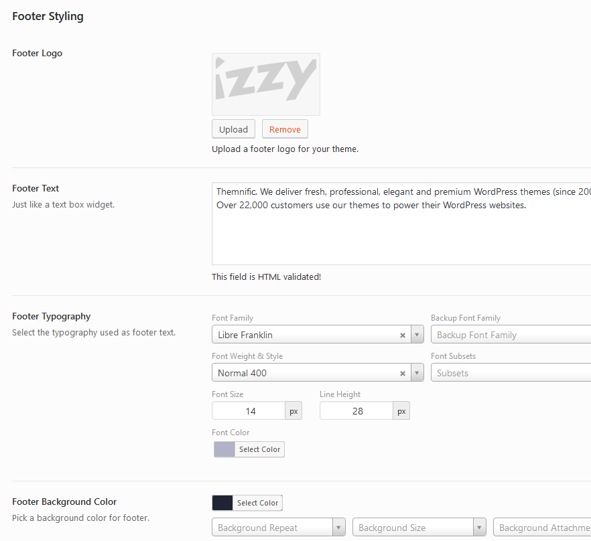This screenshot has height=541, width=591.
Task: Expand the Font Weight & Style dropdown
Action: (x=417, y=373)
